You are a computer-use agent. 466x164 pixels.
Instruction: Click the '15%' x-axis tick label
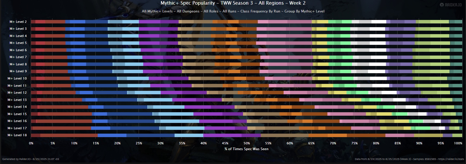pos(96,143)
